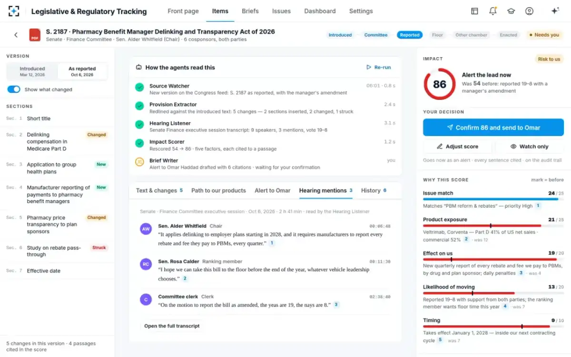The width and height of the screenshot is (571, 357).
Task: Confirm 86 and send to Omar
Action: [493, 128]
